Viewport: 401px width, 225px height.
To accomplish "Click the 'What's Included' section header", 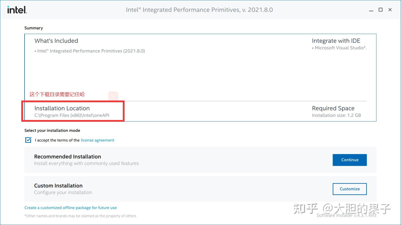I will coord(56,40).
